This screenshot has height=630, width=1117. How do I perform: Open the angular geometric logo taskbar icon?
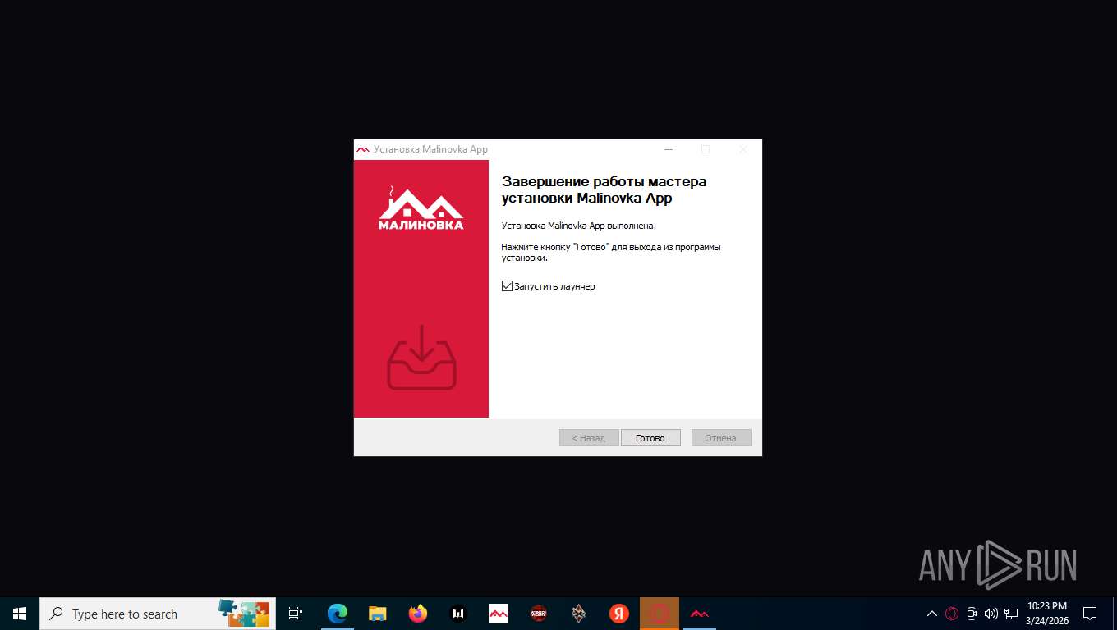tap(579, 614)
